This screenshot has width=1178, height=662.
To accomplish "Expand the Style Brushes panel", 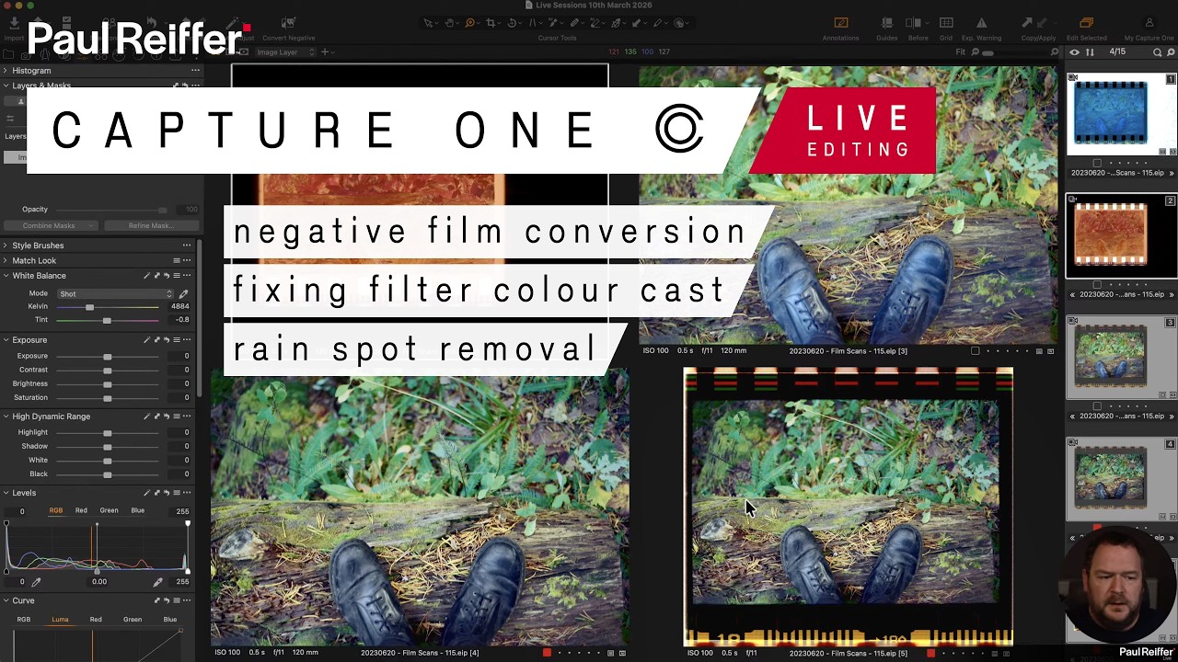I will pyautogui.click(x=6, y=245).
